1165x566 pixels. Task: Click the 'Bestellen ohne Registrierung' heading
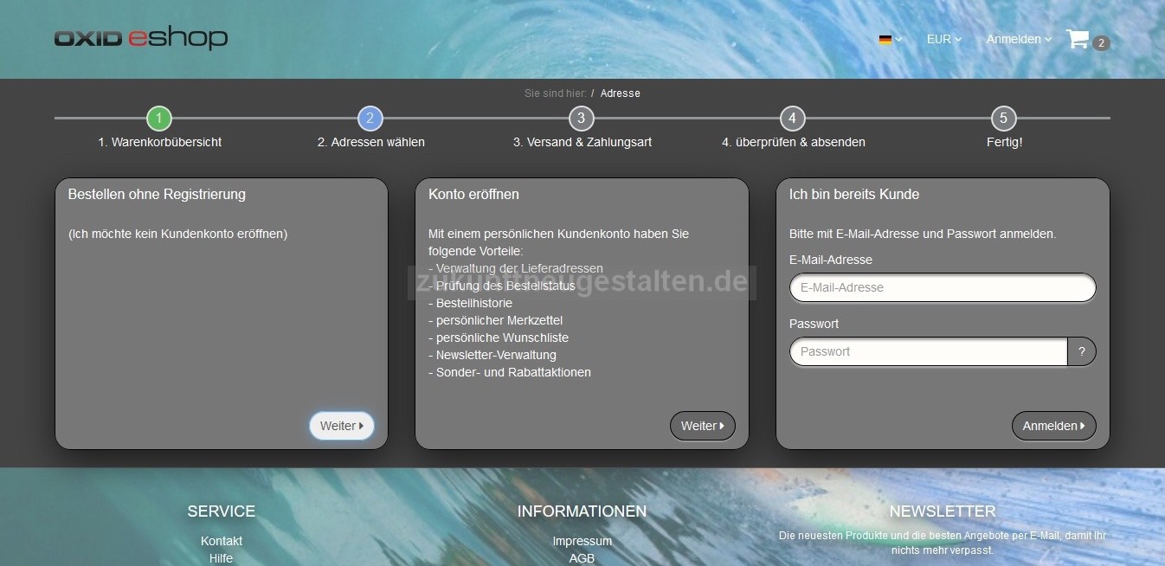pos(157,194)
